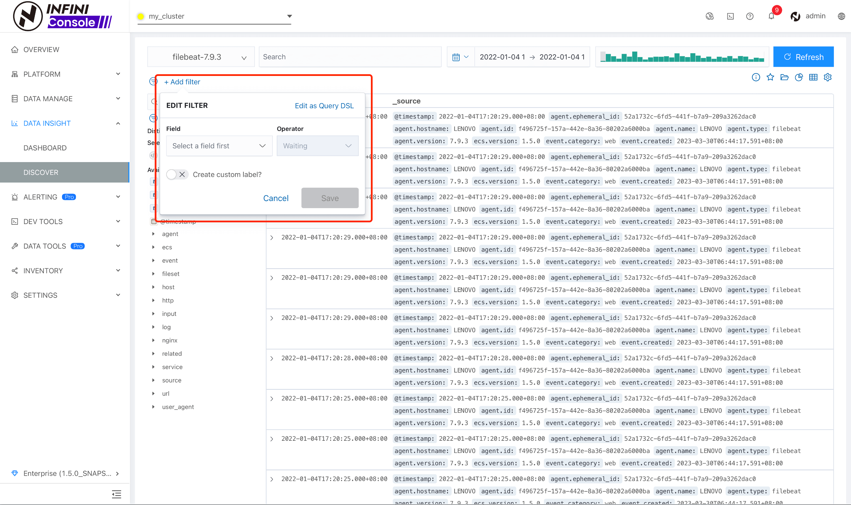Click Edit as Query DSL link
The height and width of the screenshot is (505, 851).
click(324, 105)
